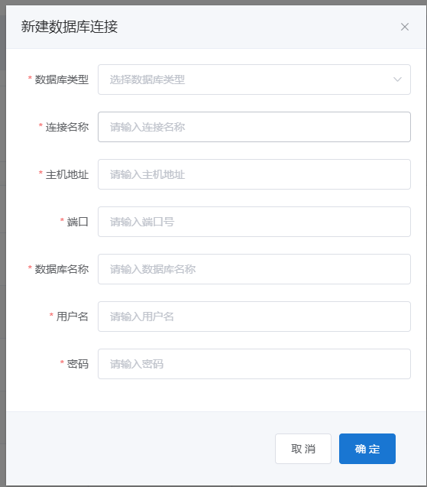Open the 选择数据库类型 dropdown
This screenshot has width=427, height=487.
(254, 80)
